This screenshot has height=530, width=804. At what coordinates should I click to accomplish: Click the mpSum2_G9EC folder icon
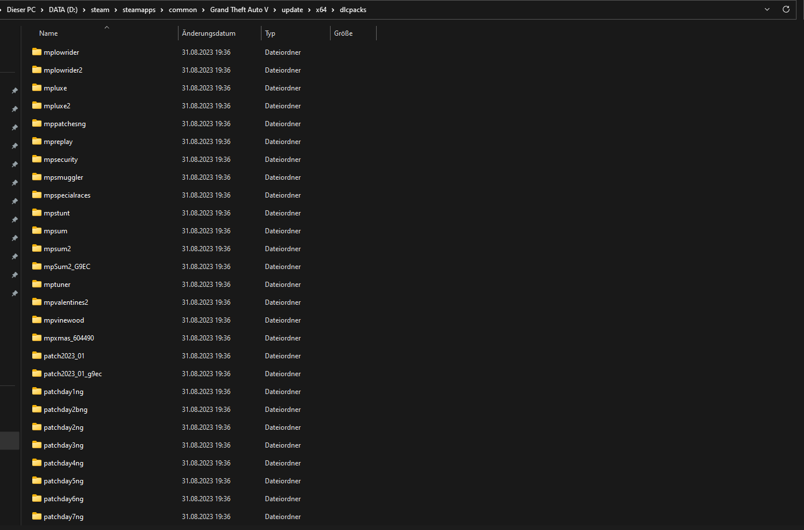click(37, 266)
